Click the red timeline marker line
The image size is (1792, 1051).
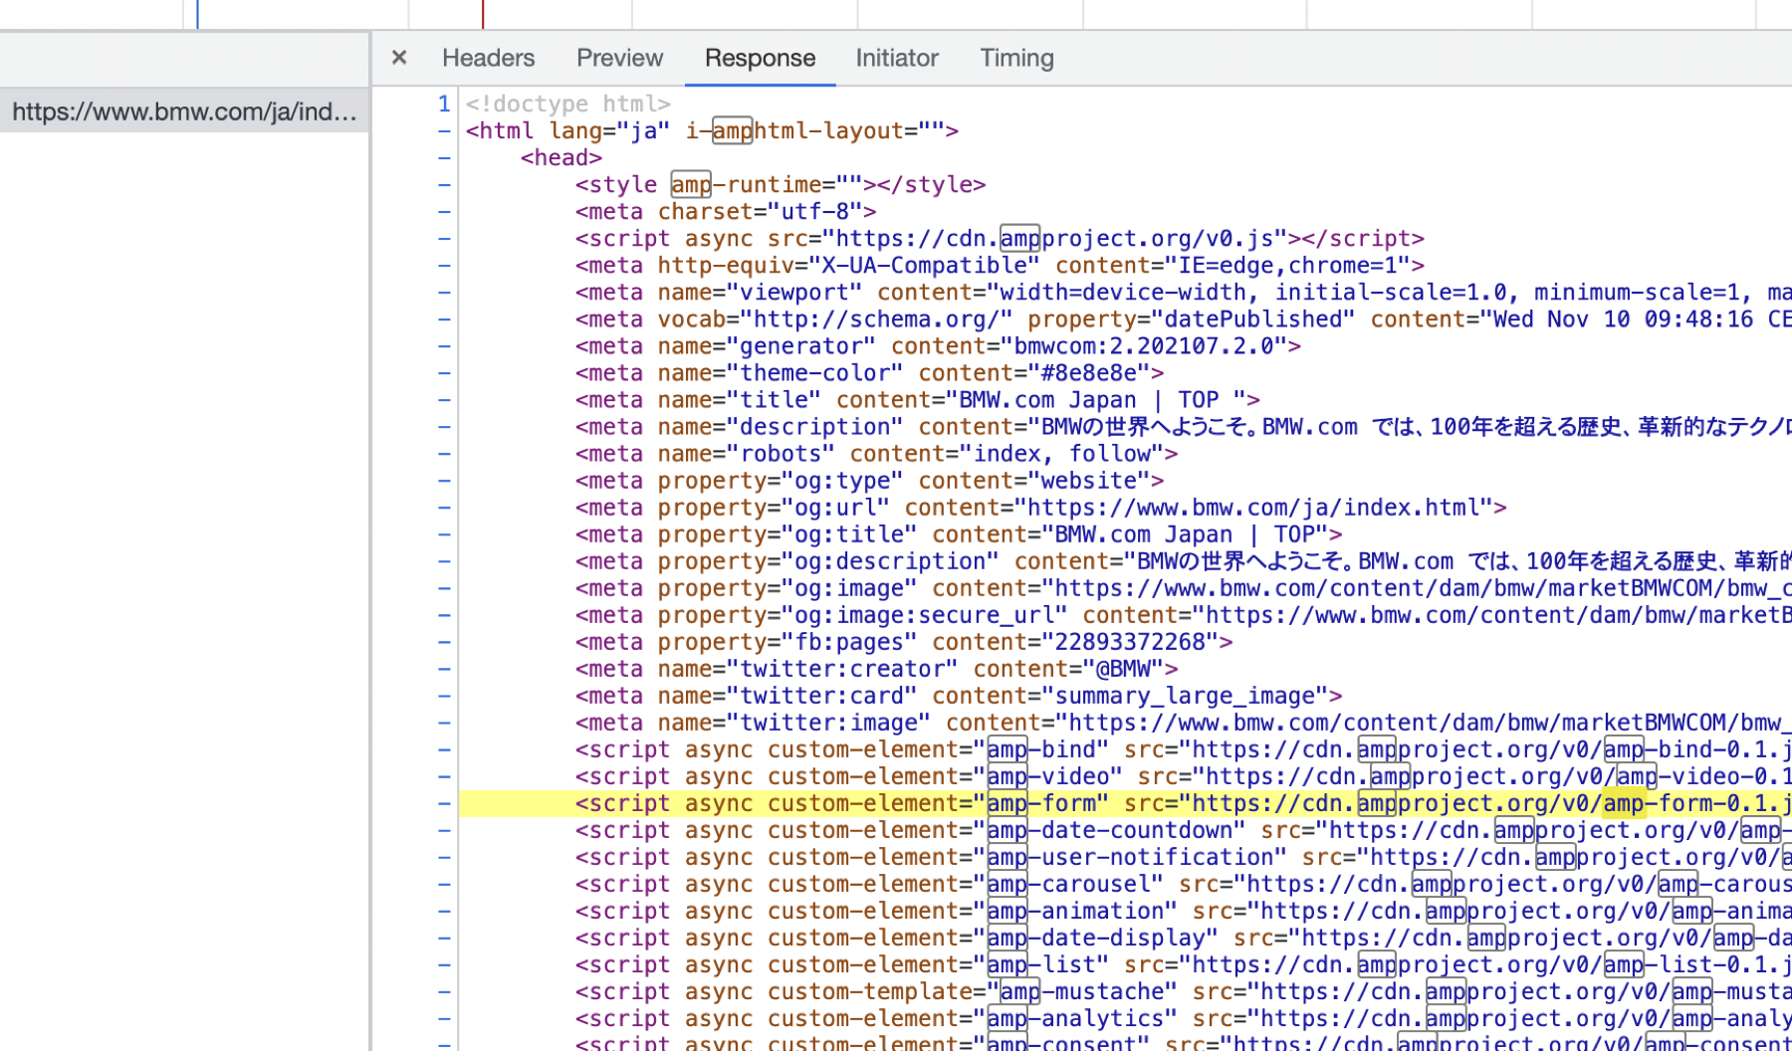483,14
